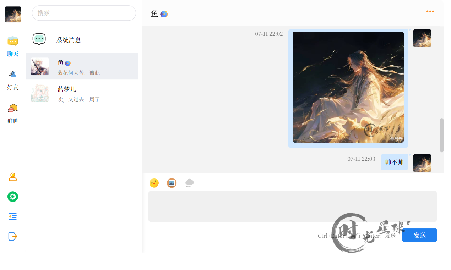Open the emoji picker
The height and width of the screenshot is (270, 451).
pyautogui.click(x=154, y=183)
